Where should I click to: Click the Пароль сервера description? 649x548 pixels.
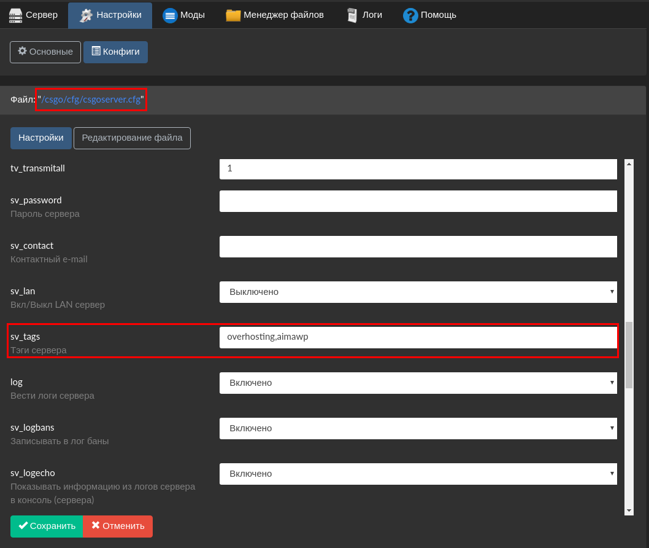click(x=45, y=214)
